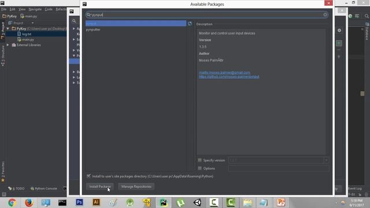
Task: Open the author's mailto email link
Action: [x=224, y=73]
